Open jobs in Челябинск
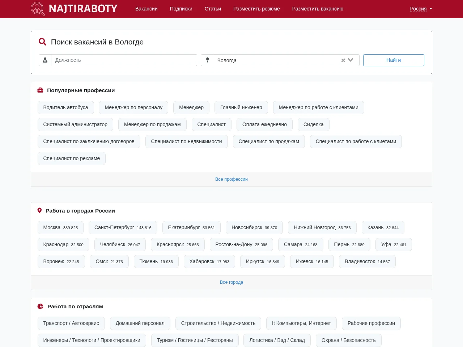463x347 pixels. point(120,245)
